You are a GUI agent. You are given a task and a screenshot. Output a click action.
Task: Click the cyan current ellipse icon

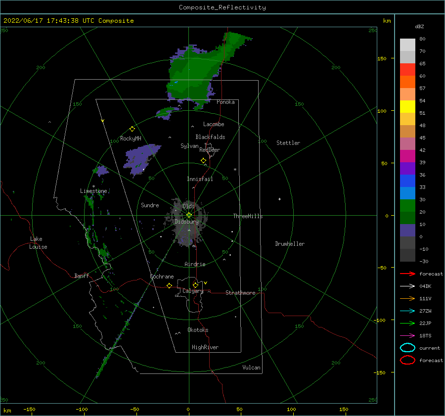pyautogui.click(x=407, y=348)
